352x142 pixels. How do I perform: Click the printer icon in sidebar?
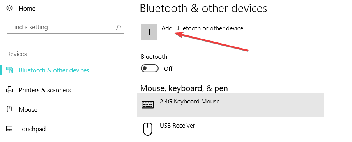pyautogui.click(x=9, y=90)
